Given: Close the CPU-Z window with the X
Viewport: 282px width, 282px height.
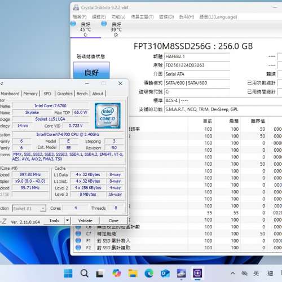Looking at the screenshot, I should click(x=120, y=83).
